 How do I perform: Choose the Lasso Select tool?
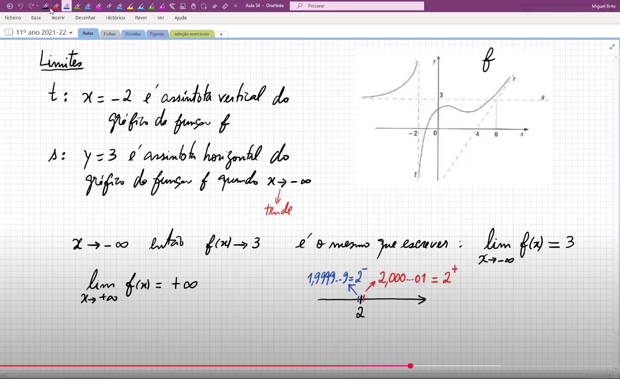click(204, 6)
